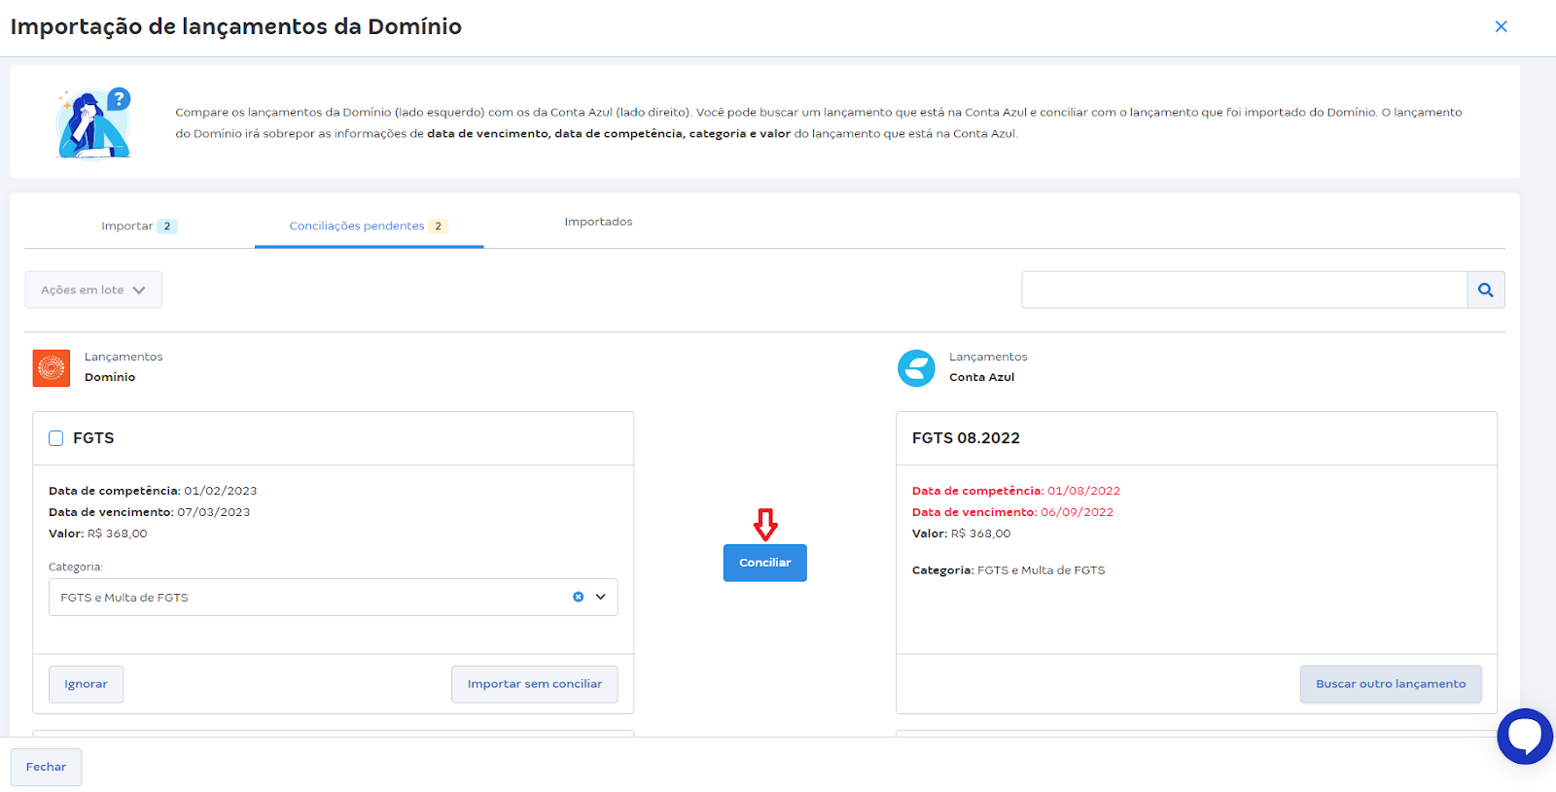This screenshot has width=1556, height=792.
Task: Open the FGTS e Multa de FGTS combo box
Action: tap(333, 597)
